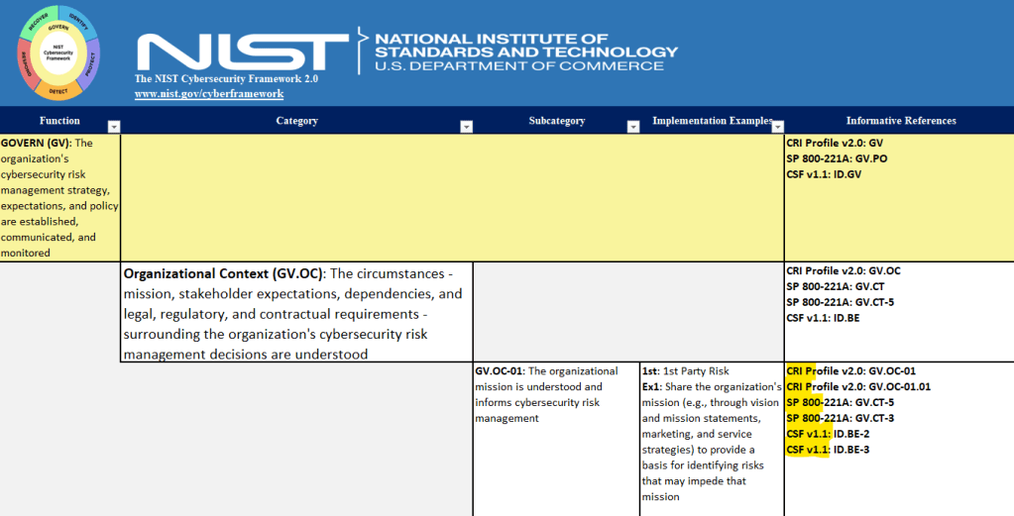Viewport: 1014px width, 516px height.
Task: Click the large white NIST logo
Action: pyautogui.click(x=242, y=51)
